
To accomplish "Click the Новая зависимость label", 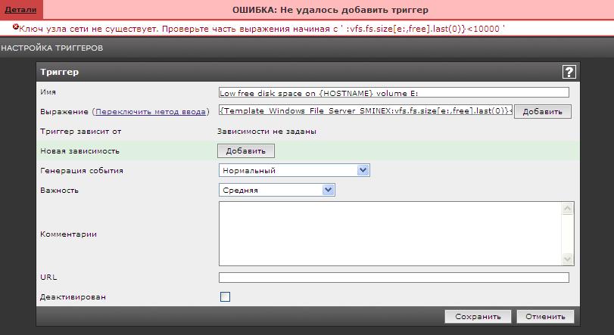I will [x=80, y=151].
